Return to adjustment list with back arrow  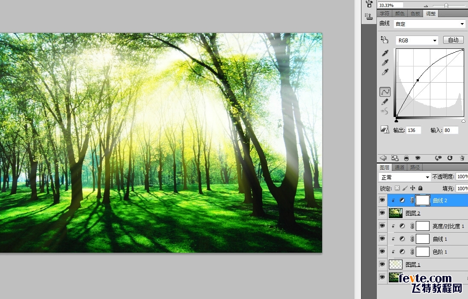(x=383, y=158)
